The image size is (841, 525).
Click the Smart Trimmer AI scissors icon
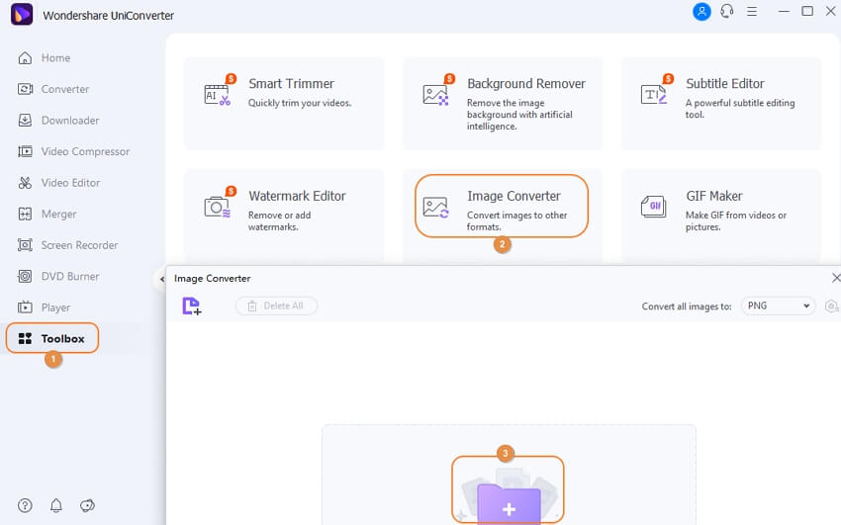click(218, 95)
